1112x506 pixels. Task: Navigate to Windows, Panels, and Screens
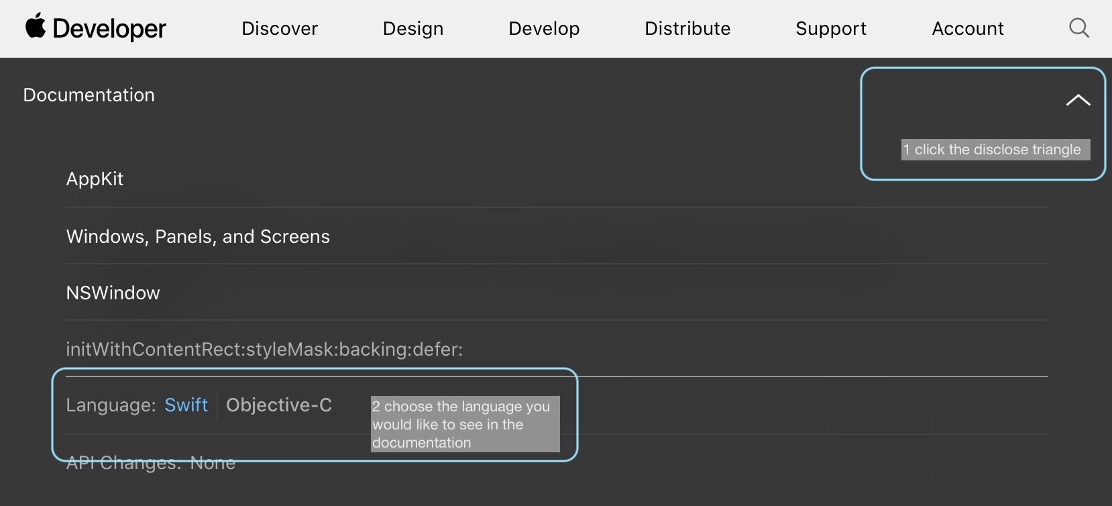197,236
